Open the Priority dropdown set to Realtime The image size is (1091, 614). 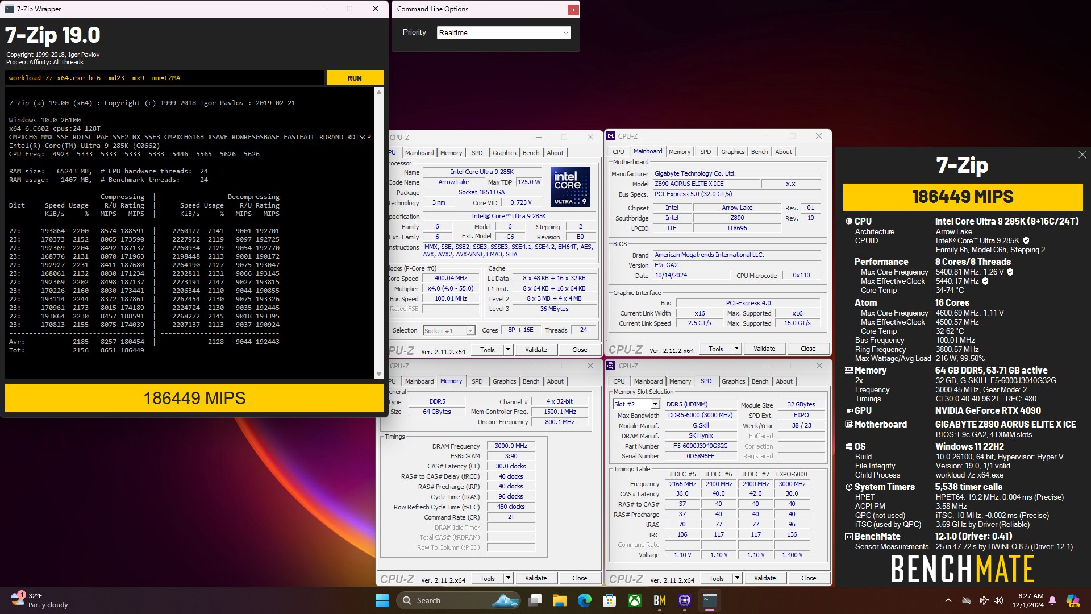click(503, 33)
